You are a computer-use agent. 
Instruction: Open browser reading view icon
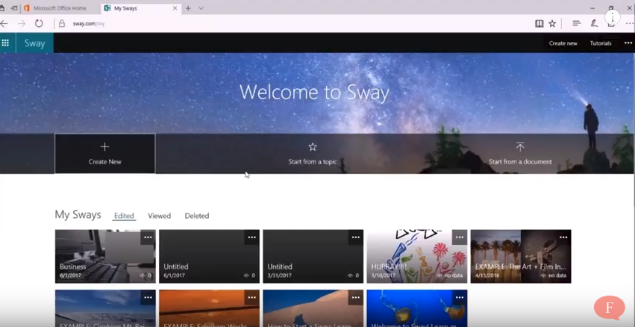(x=539, y=23)
